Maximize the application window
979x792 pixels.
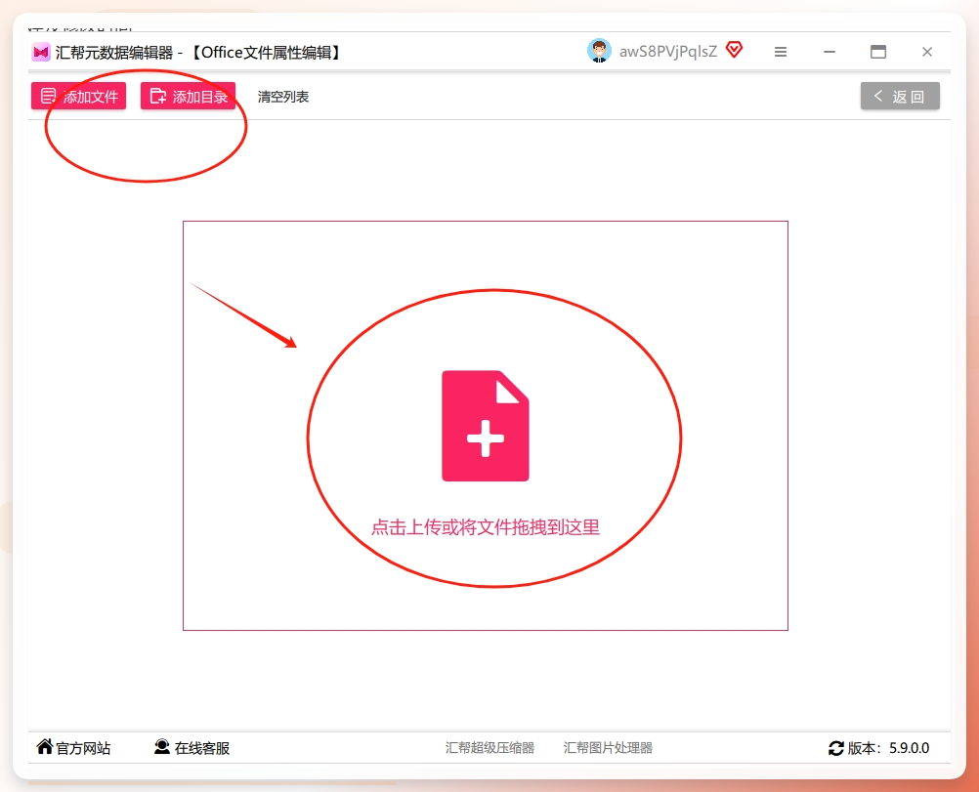tap(878, 52)
